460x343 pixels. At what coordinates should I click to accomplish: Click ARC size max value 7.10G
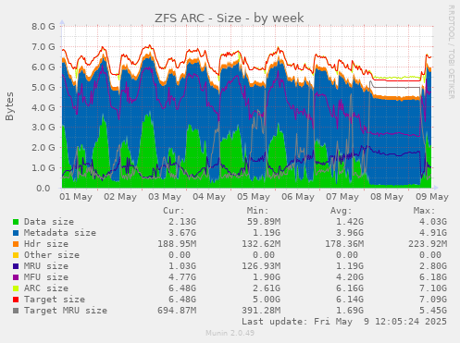pos(433,288)
